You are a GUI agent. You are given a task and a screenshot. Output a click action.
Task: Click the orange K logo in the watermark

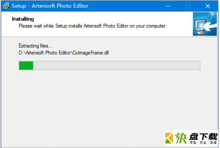(x=169, y=138)
